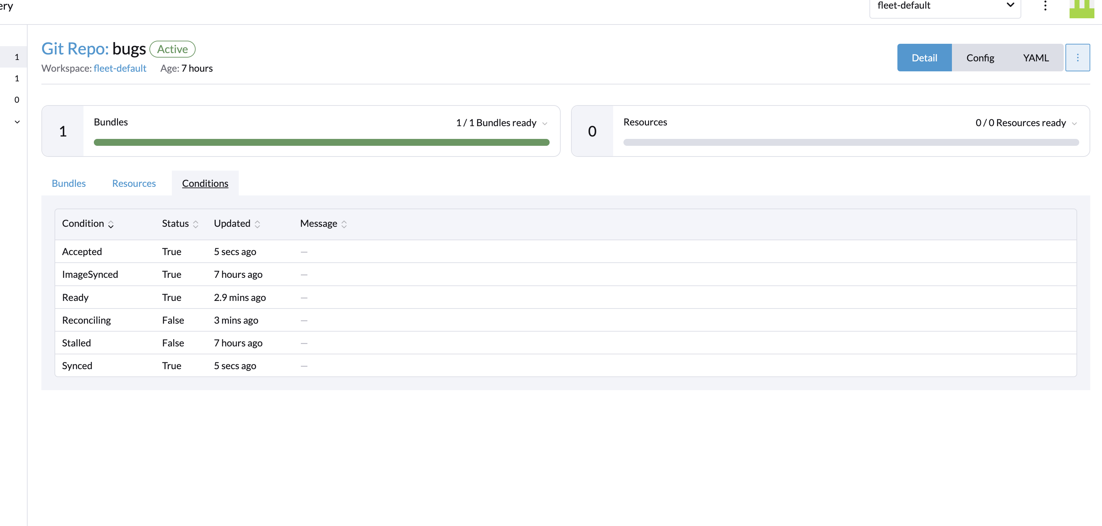1102x526 pixels.
Task: Open the Config view of the repo
Action: (x=980, y=57)
